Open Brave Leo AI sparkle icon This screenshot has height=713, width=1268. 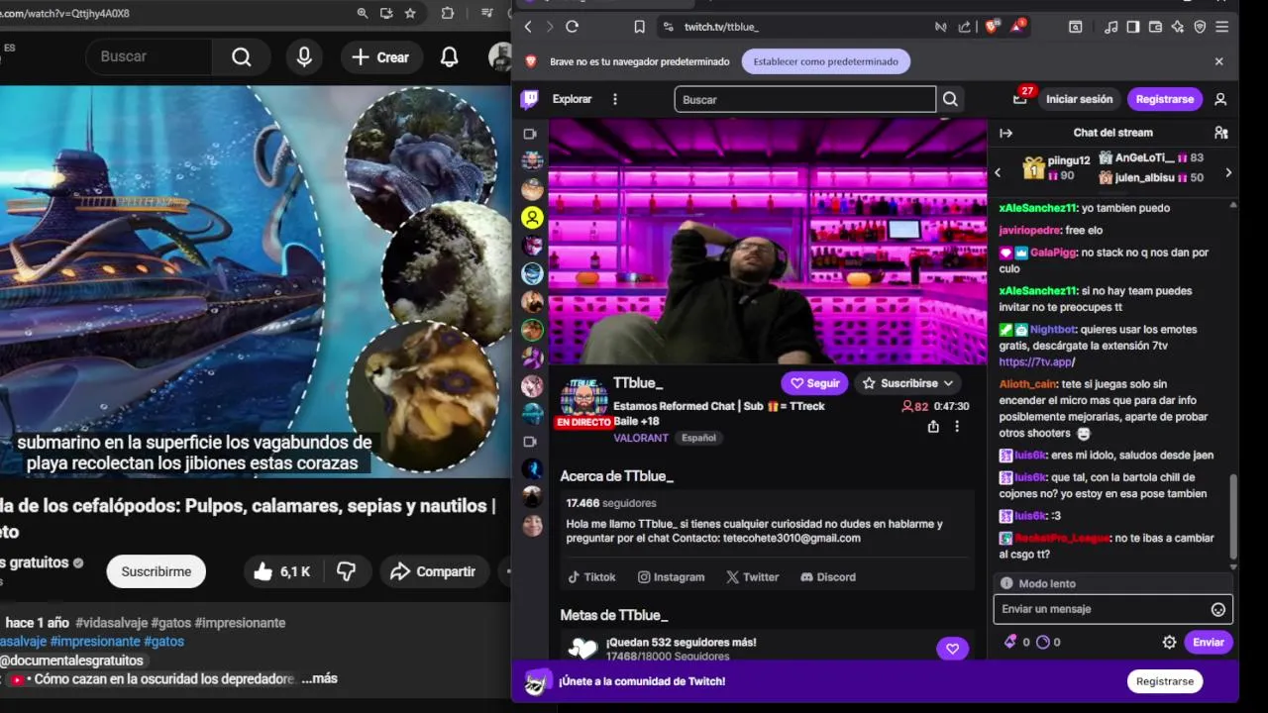(x=1178, y=27)
